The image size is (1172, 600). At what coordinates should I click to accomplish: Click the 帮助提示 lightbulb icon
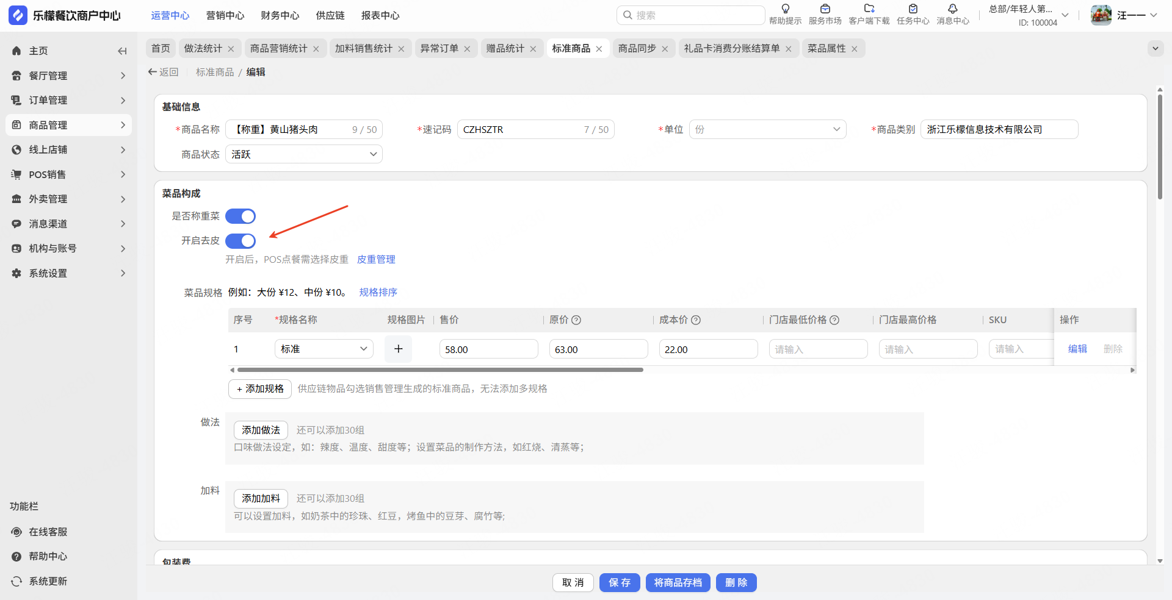785,9
